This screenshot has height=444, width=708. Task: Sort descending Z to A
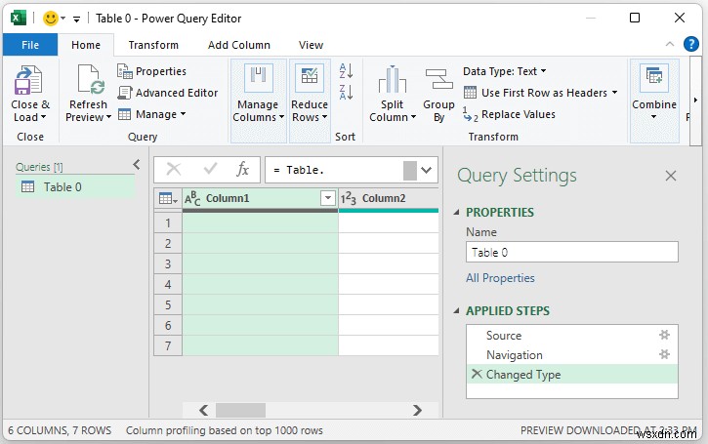tap(346, 92)
